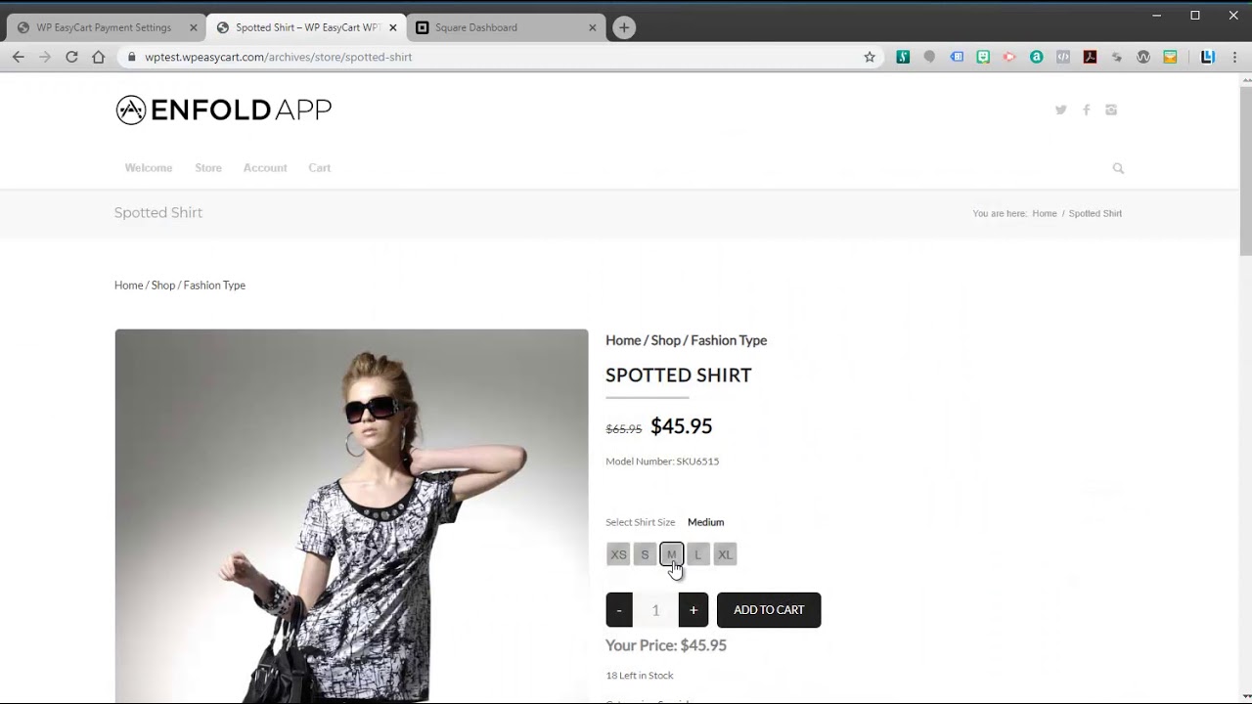Open the Chrome profile avatar
The height and width of the screenshot is (704, 1252).
[1208, 57]
